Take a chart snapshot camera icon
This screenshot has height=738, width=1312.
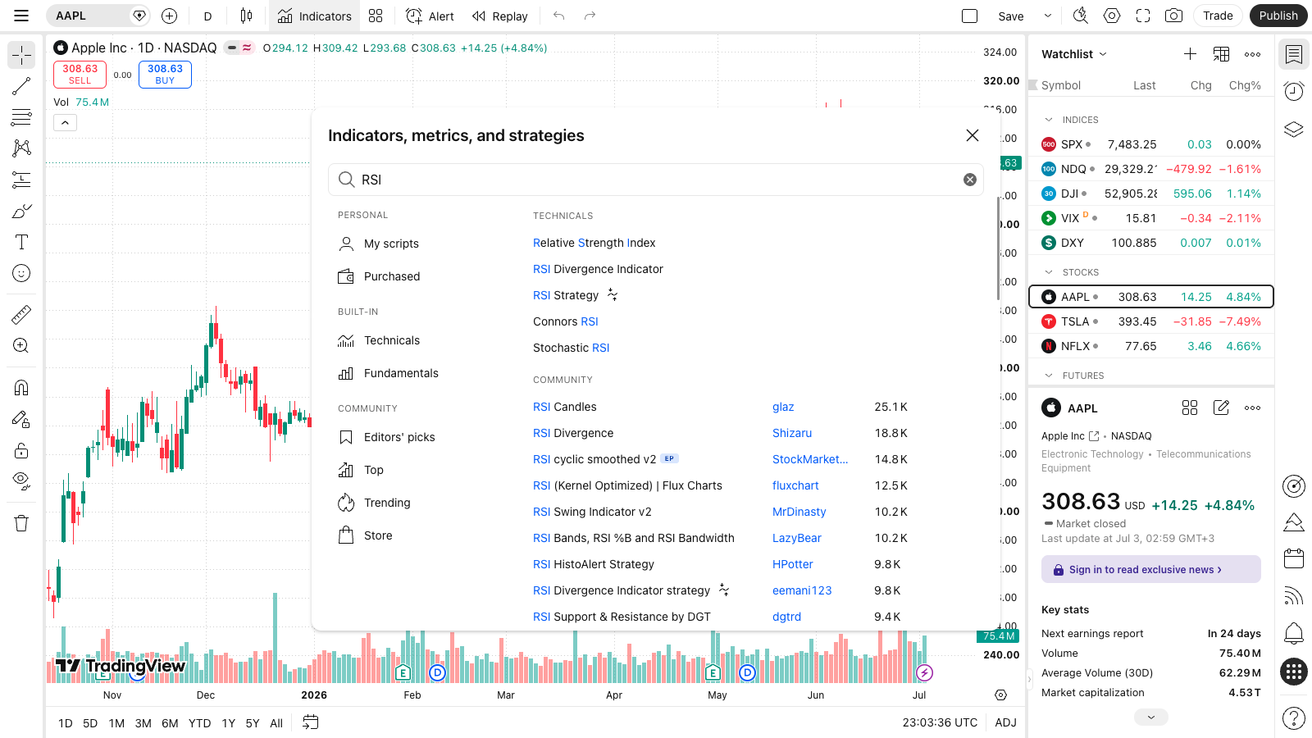(x=1174, y=16)
